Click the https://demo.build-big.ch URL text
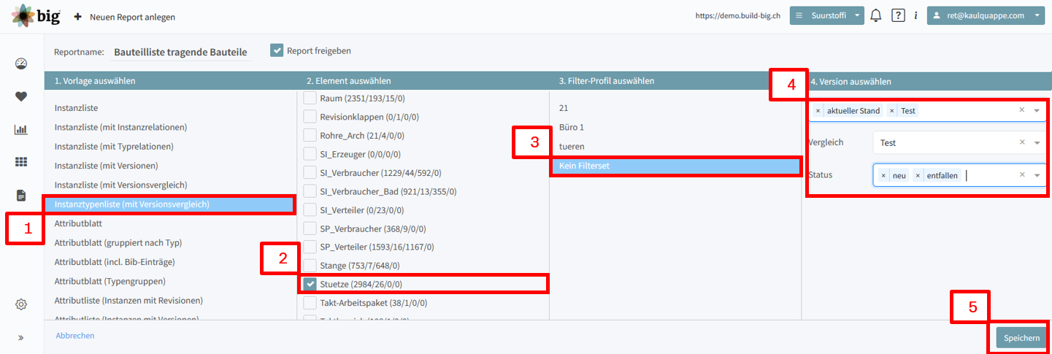The image size is (1052, 354). pyautogui.click(x=737, y=15)
